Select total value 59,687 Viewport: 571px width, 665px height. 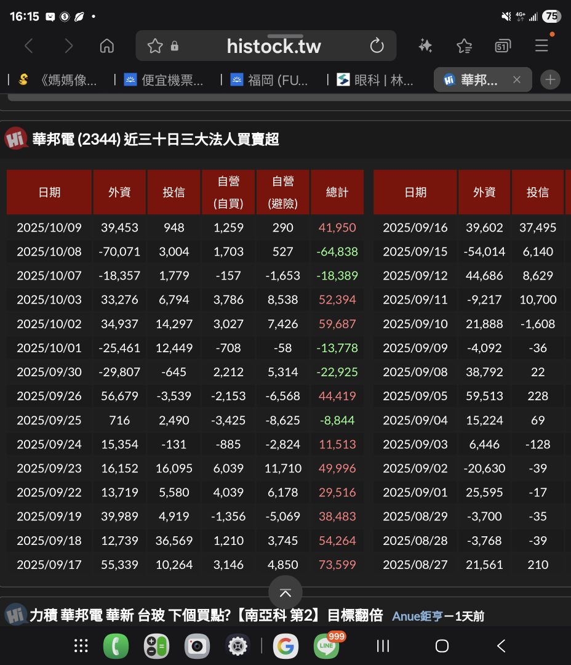[337, 324]
